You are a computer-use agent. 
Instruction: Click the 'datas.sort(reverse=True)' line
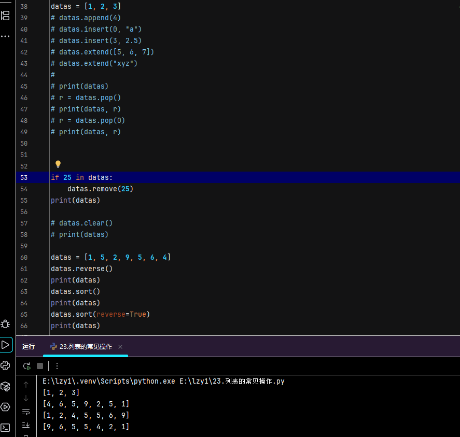[x=100, y=315]
